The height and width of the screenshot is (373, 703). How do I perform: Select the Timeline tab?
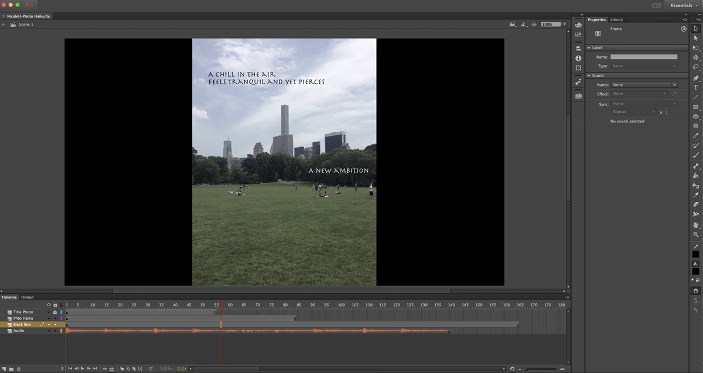[9, 297]
